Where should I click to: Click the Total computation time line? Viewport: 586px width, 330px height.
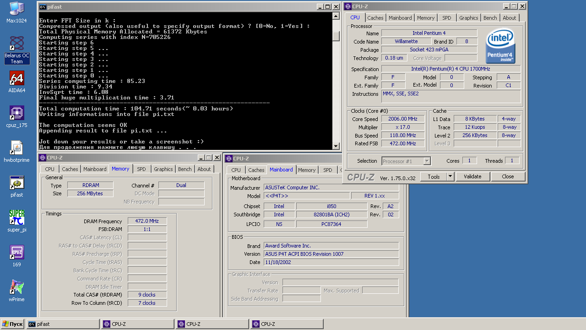(x=136, y=109)
